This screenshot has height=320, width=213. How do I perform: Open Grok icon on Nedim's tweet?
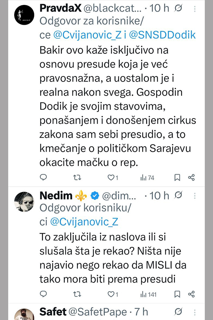pos(179,195)
